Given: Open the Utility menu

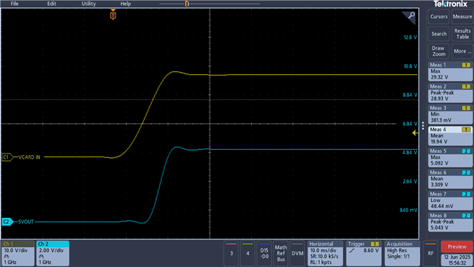Looking at the screenshot, I should 89,4.
